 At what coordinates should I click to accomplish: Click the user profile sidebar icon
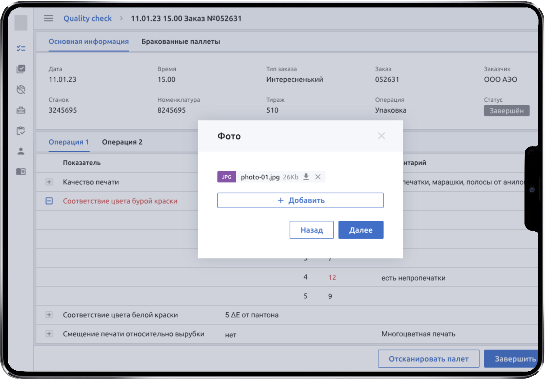[21, 151]
